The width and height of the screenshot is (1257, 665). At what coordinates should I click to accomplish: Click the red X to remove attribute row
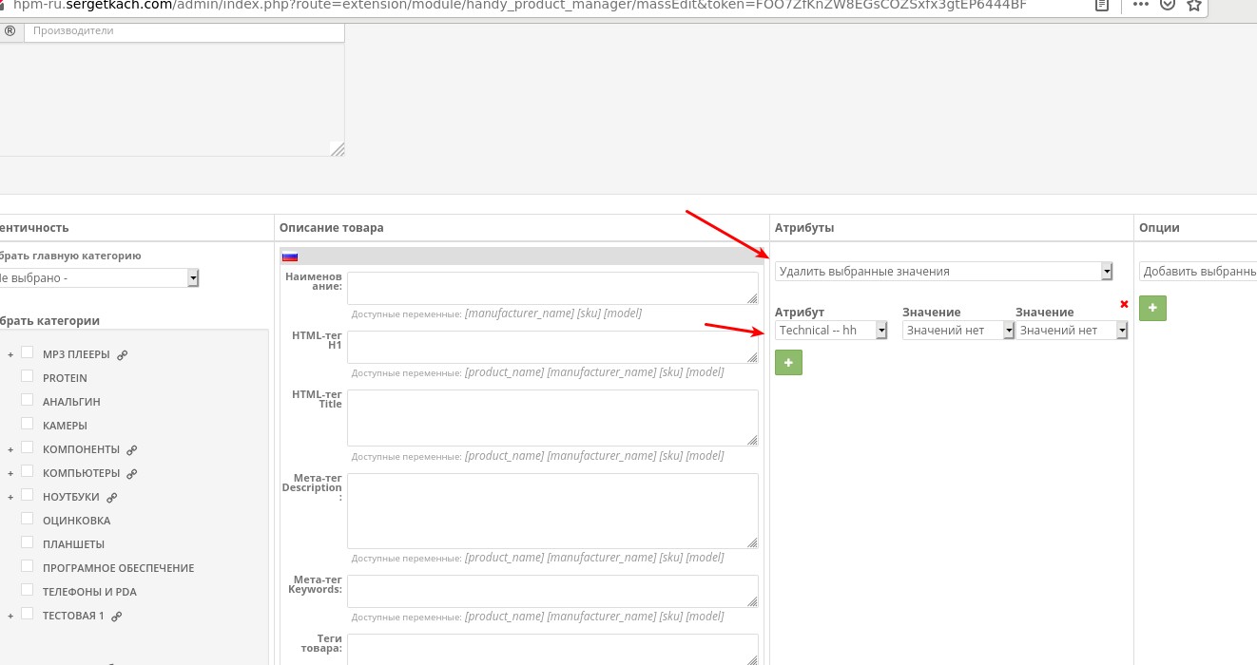1124,304
